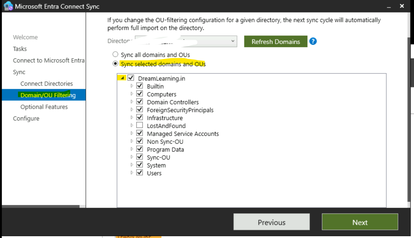Click the Next button
Viewport: 414px width, 238px height.
pos(360,222)
